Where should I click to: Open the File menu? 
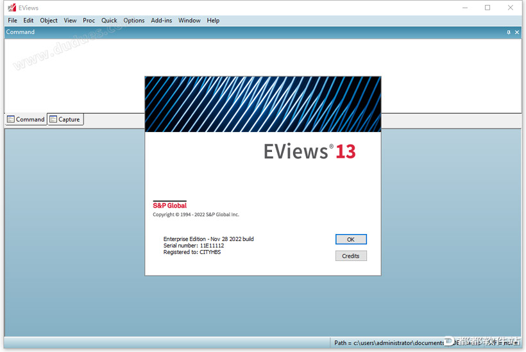pyautogui.click(x=12, y=21)
